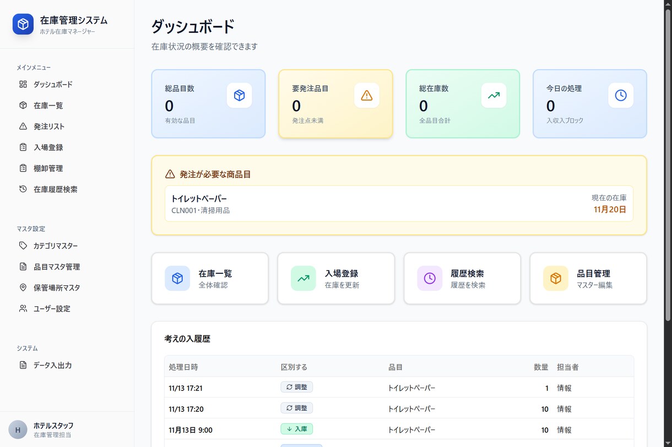Click the 入庫 badge in 11月13日 9:00 row
The image size is (672, 447).
[297, 429]
